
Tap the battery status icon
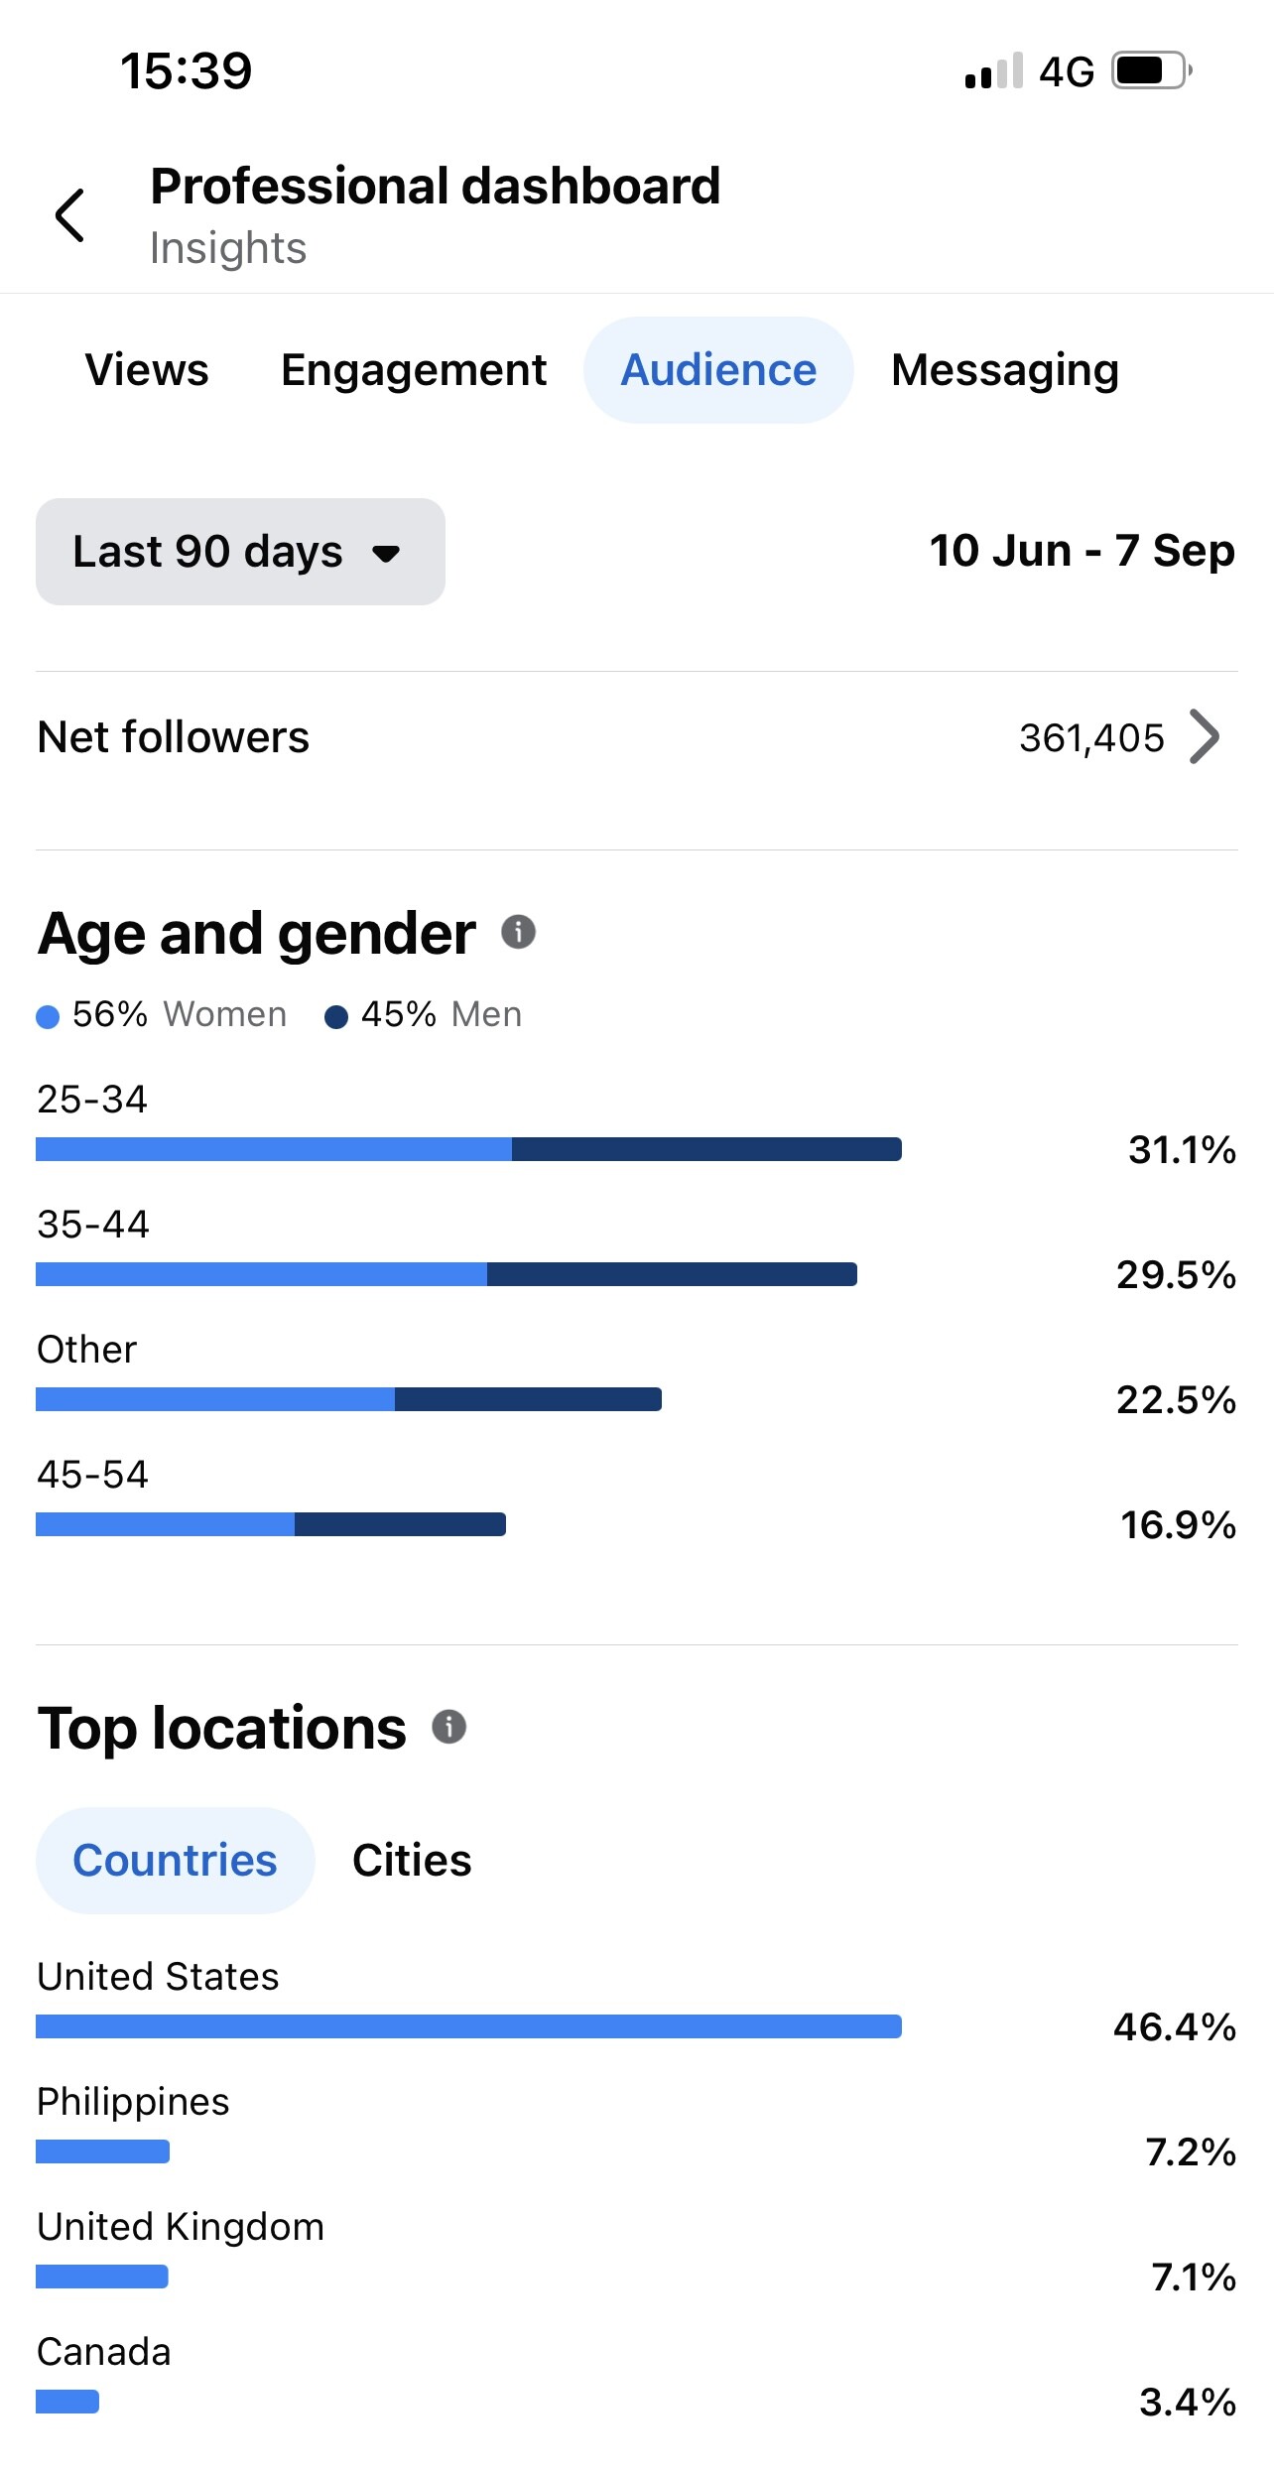1150,70
